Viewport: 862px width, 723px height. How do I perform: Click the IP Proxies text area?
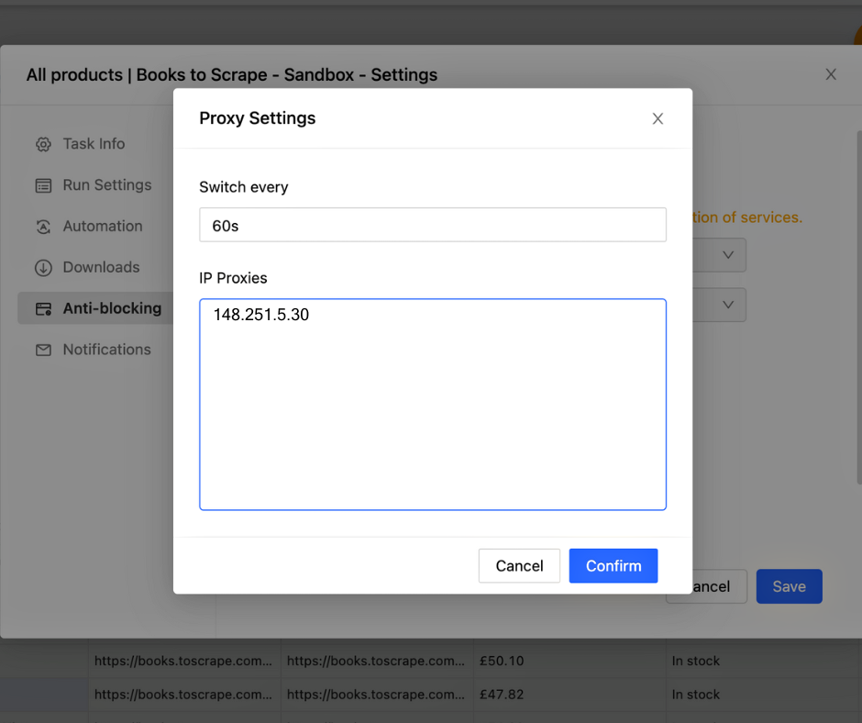point(433,404)
